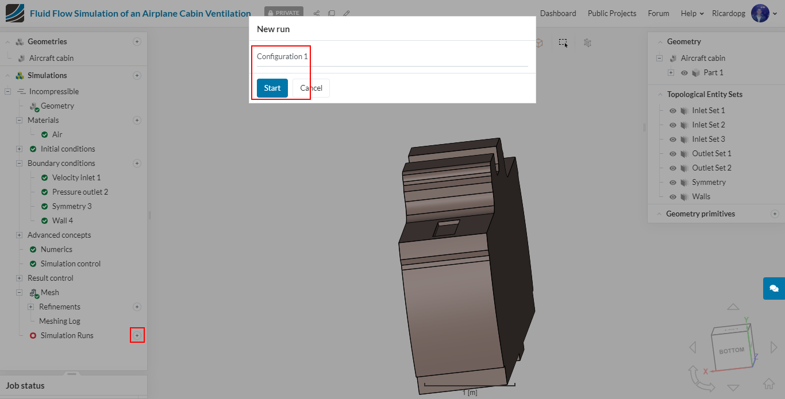Collapse the Boundary conditions node
The height and width of the screenshot is (399, 785).
click(19, 163)
